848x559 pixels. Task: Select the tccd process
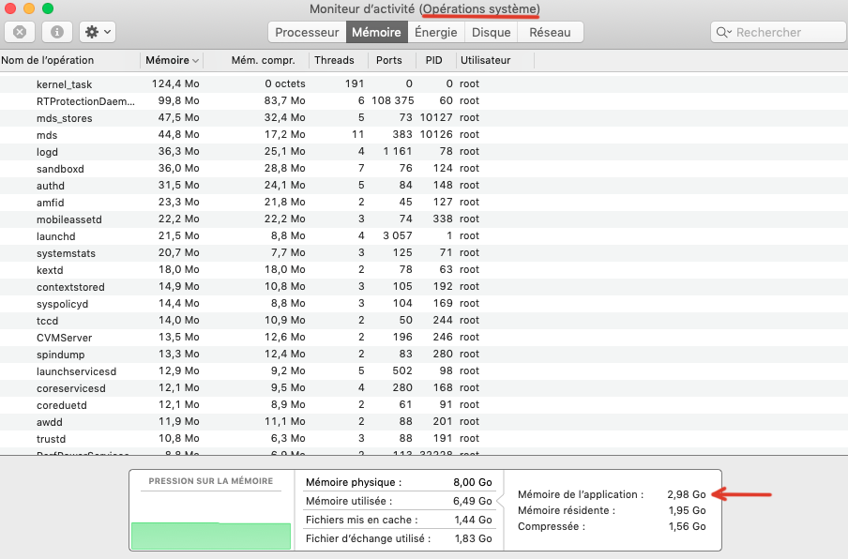click(424, 321)
